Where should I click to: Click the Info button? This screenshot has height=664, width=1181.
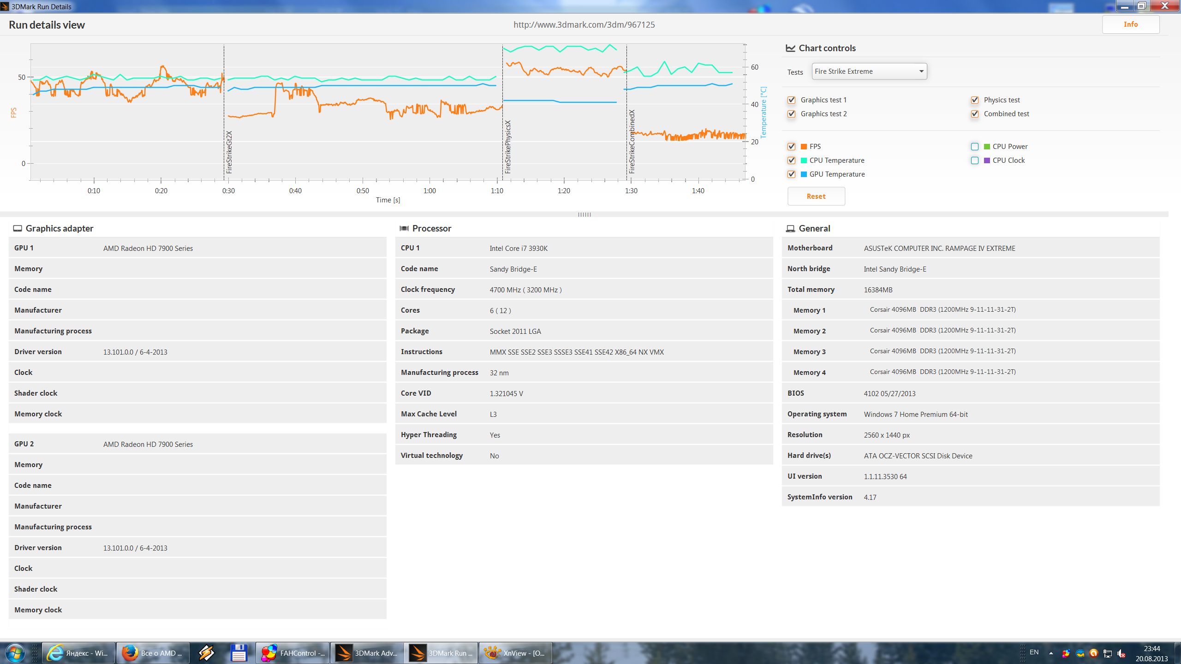tap(1130, 24)
